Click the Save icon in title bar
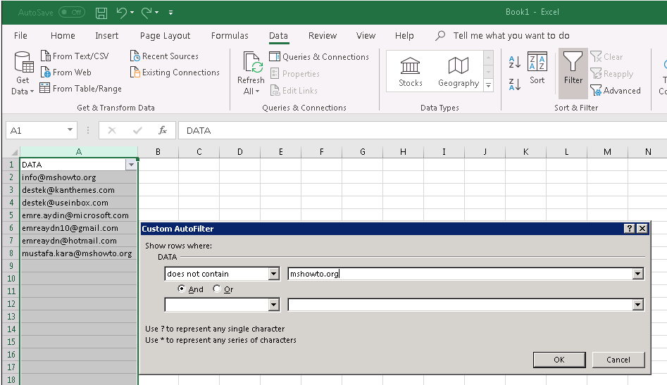 click(101, 13)
